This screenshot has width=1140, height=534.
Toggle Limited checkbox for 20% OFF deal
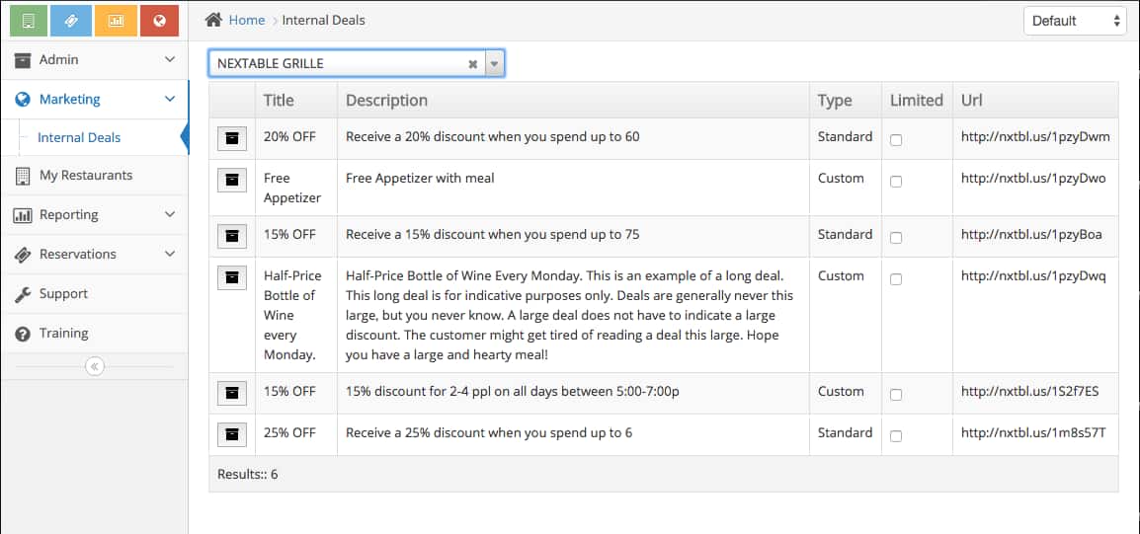[896, 140]
